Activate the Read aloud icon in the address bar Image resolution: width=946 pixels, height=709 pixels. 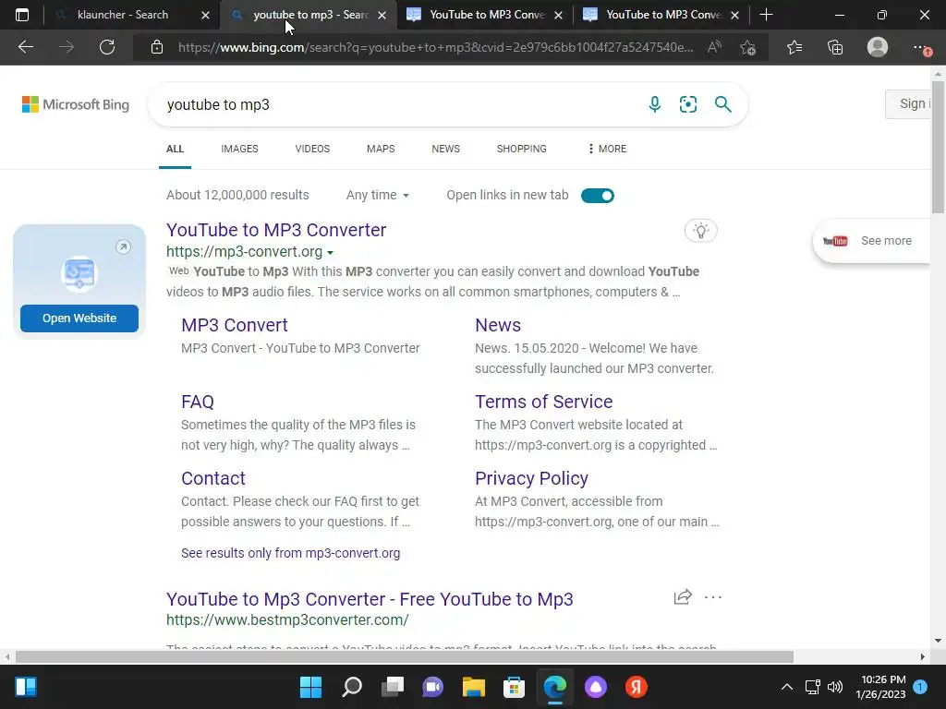tap(714, 47)
